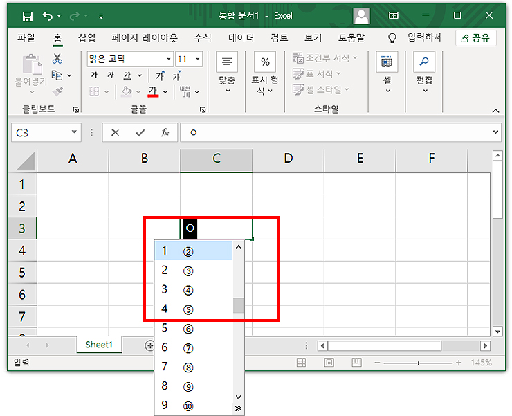Open the 파일 menu
This screenshot has height=416, width=512.
coord(26,38)
